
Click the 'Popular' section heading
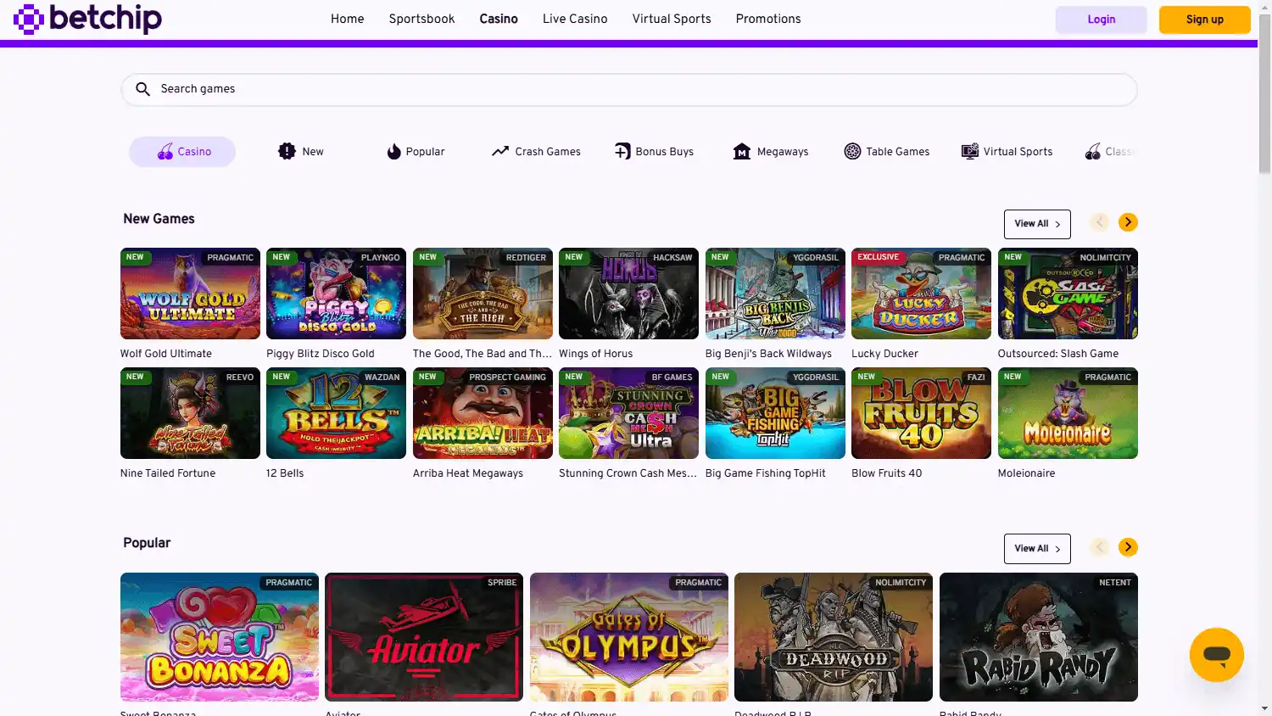click(x=147, y=543)
